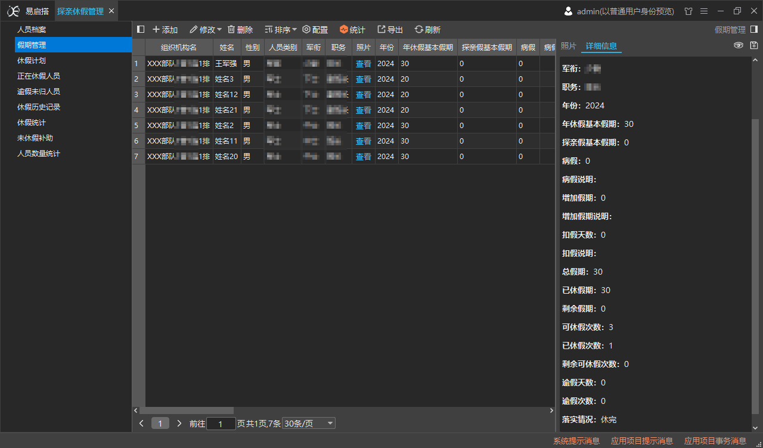Viewport: 763px width, 448px height.
Task: Click the 添加 (add) toolbar button
Action: 165,30
